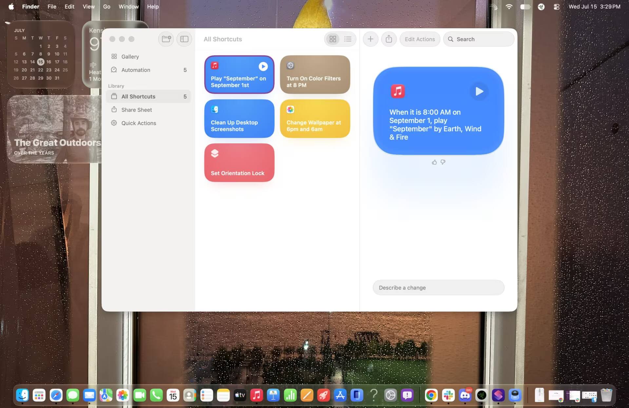
Task: Give thumbs up feedback
Action: tap(434, 162)
